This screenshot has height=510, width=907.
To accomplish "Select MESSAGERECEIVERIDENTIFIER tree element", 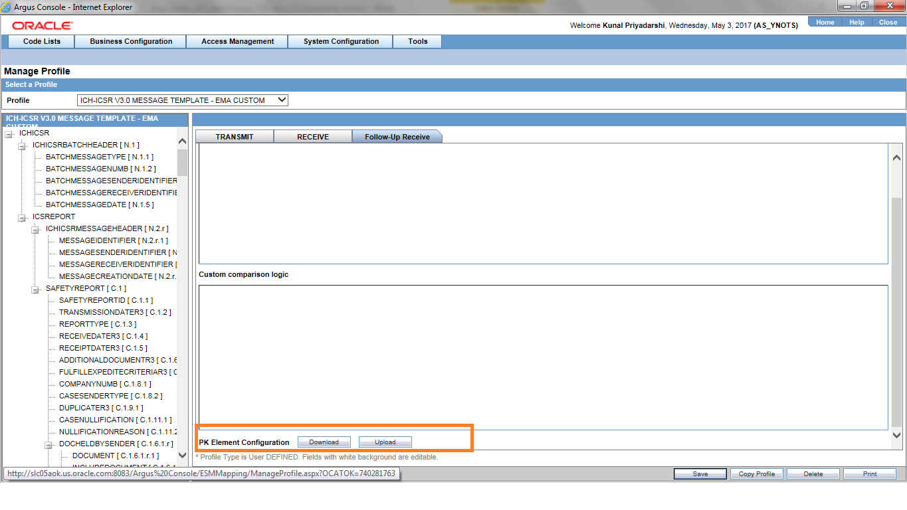I will (118, 264).
